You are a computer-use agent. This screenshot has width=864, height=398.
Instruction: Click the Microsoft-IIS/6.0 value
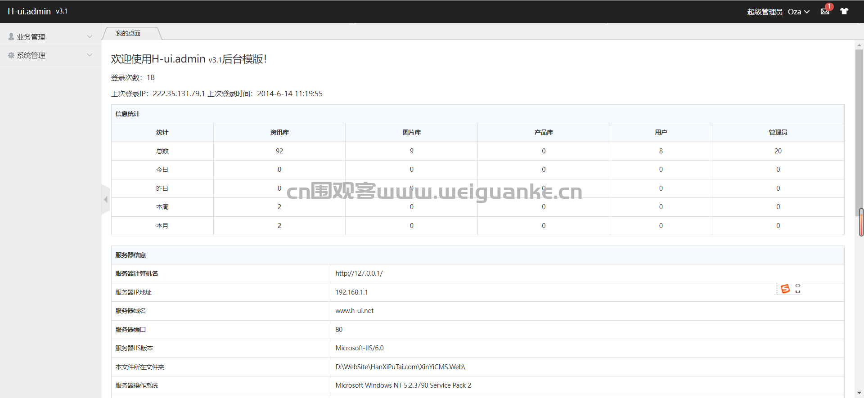[x=360, y=348]
